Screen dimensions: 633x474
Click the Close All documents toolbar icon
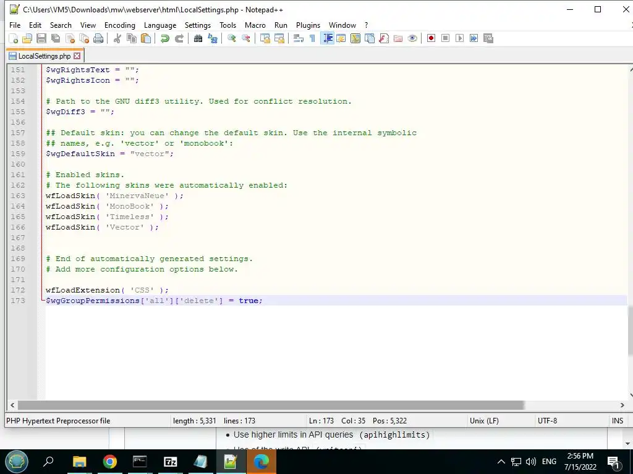point(84,38)
